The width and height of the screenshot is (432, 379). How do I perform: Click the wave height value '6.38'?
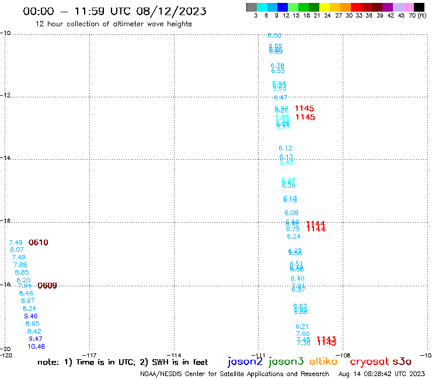[x=277, y=65]
